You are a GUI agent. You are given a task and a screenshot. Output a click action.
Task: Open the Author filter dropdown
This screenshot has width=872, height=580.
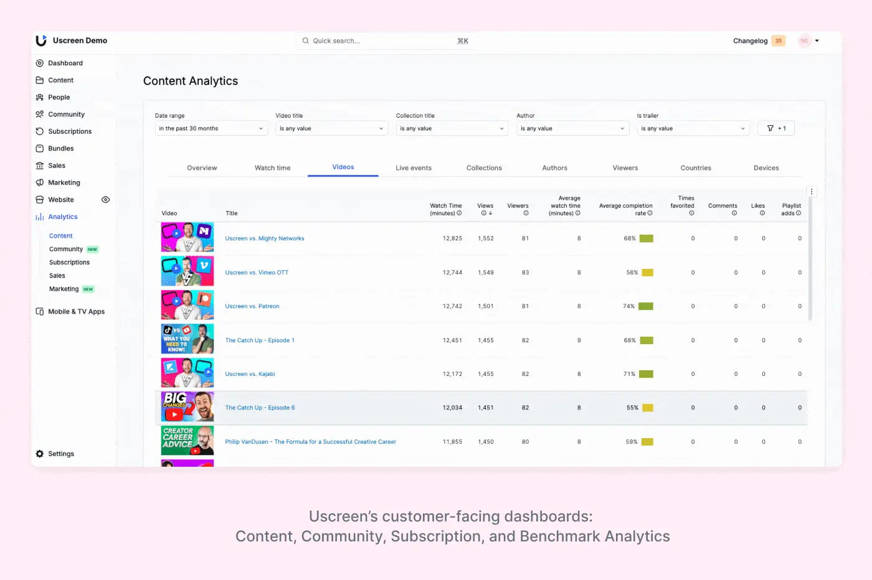coord(572,128)
